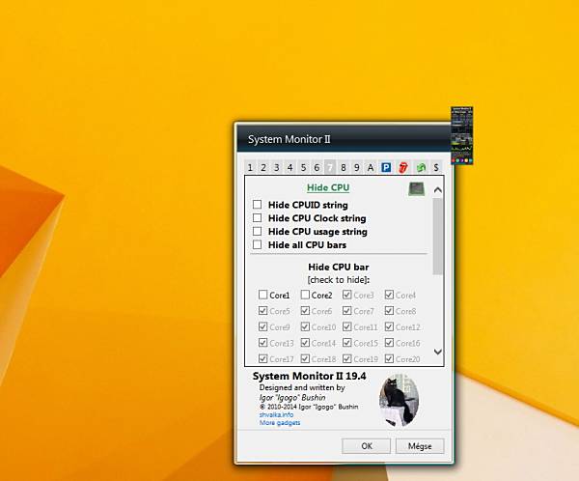This screenshot has height=481, width=579.
Task: Toggle the Core15 checkbox
Action: coord(347,343)
